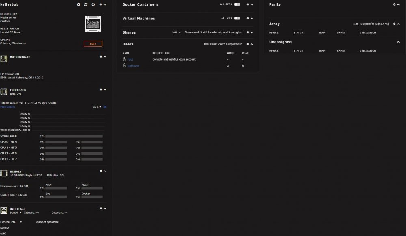
Task: Click the Motherboard chip icon
Action: [x=4, y=59]
